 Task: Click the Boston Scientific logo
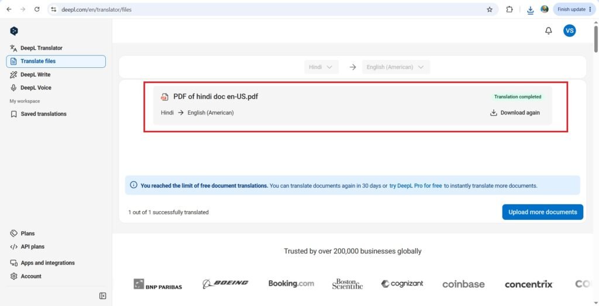[x=347, y=284]
